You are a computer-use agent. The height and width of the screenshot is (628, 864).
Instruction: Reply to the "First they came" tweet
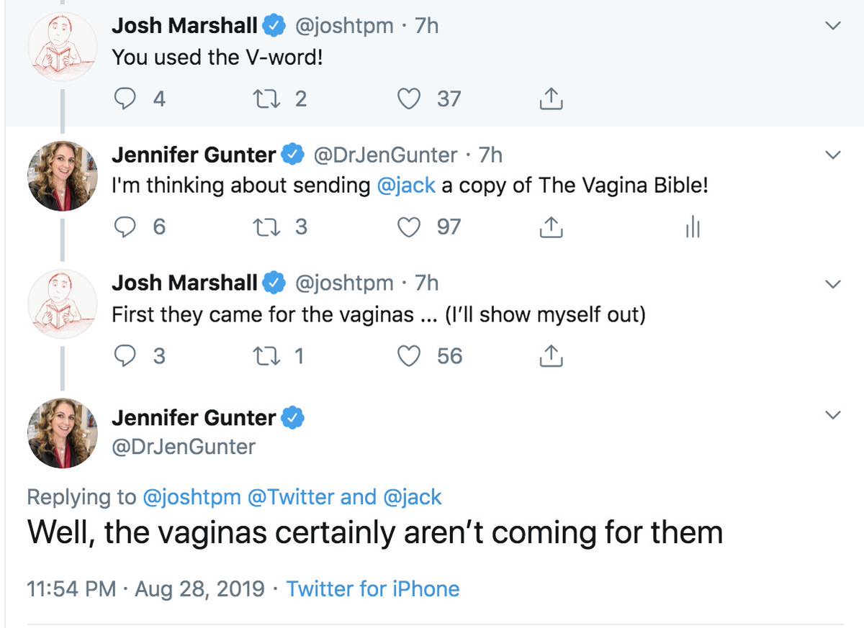pyautogui.click(x=125, y=356)
